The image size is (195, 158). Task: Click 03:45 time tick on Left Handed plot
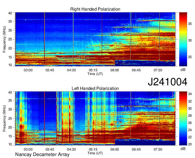click(x=50, y=149)
